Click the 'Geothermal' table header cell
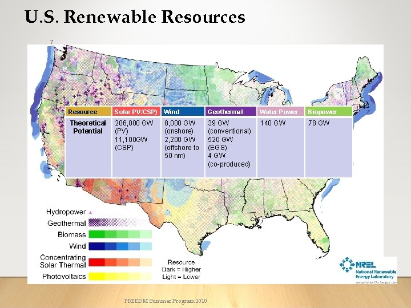 [231, 112]
